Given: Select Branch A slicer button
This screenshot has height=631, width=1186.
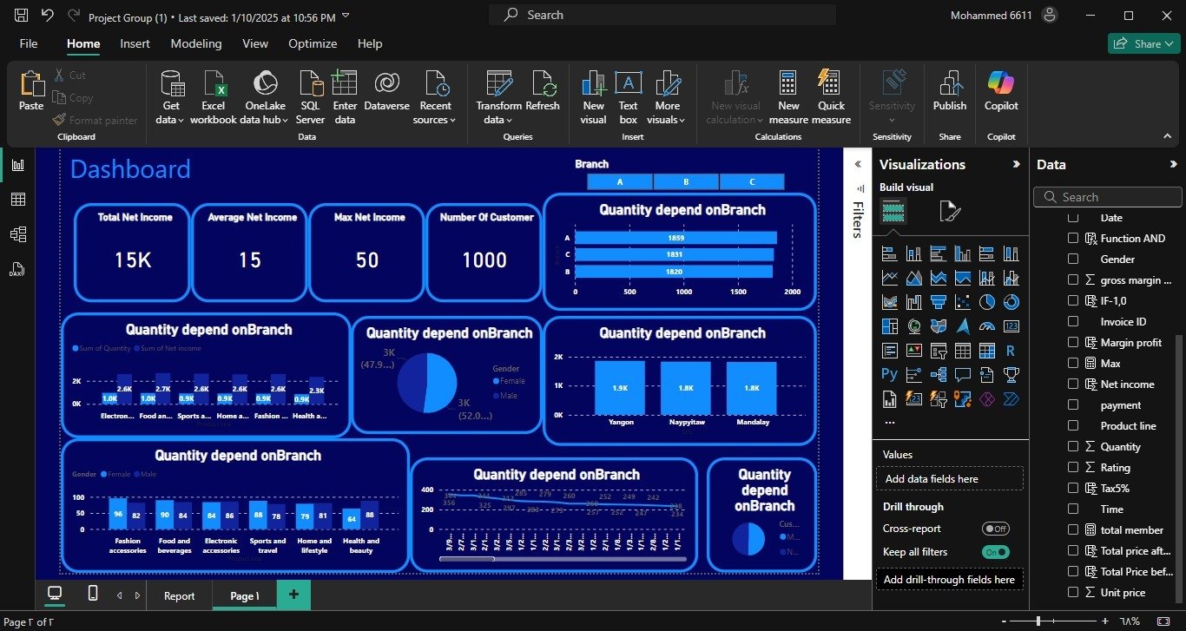Looking at the screenshot, I should [620, 182].
